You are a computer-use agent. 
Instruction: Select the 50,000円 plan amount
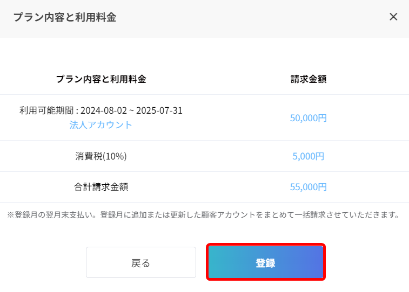coord(309,118)
